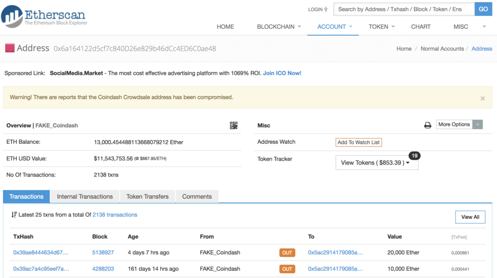This screenshot has height=278, width=497.
Task: Open the CHART menu item
Action: tap(421, 27)
